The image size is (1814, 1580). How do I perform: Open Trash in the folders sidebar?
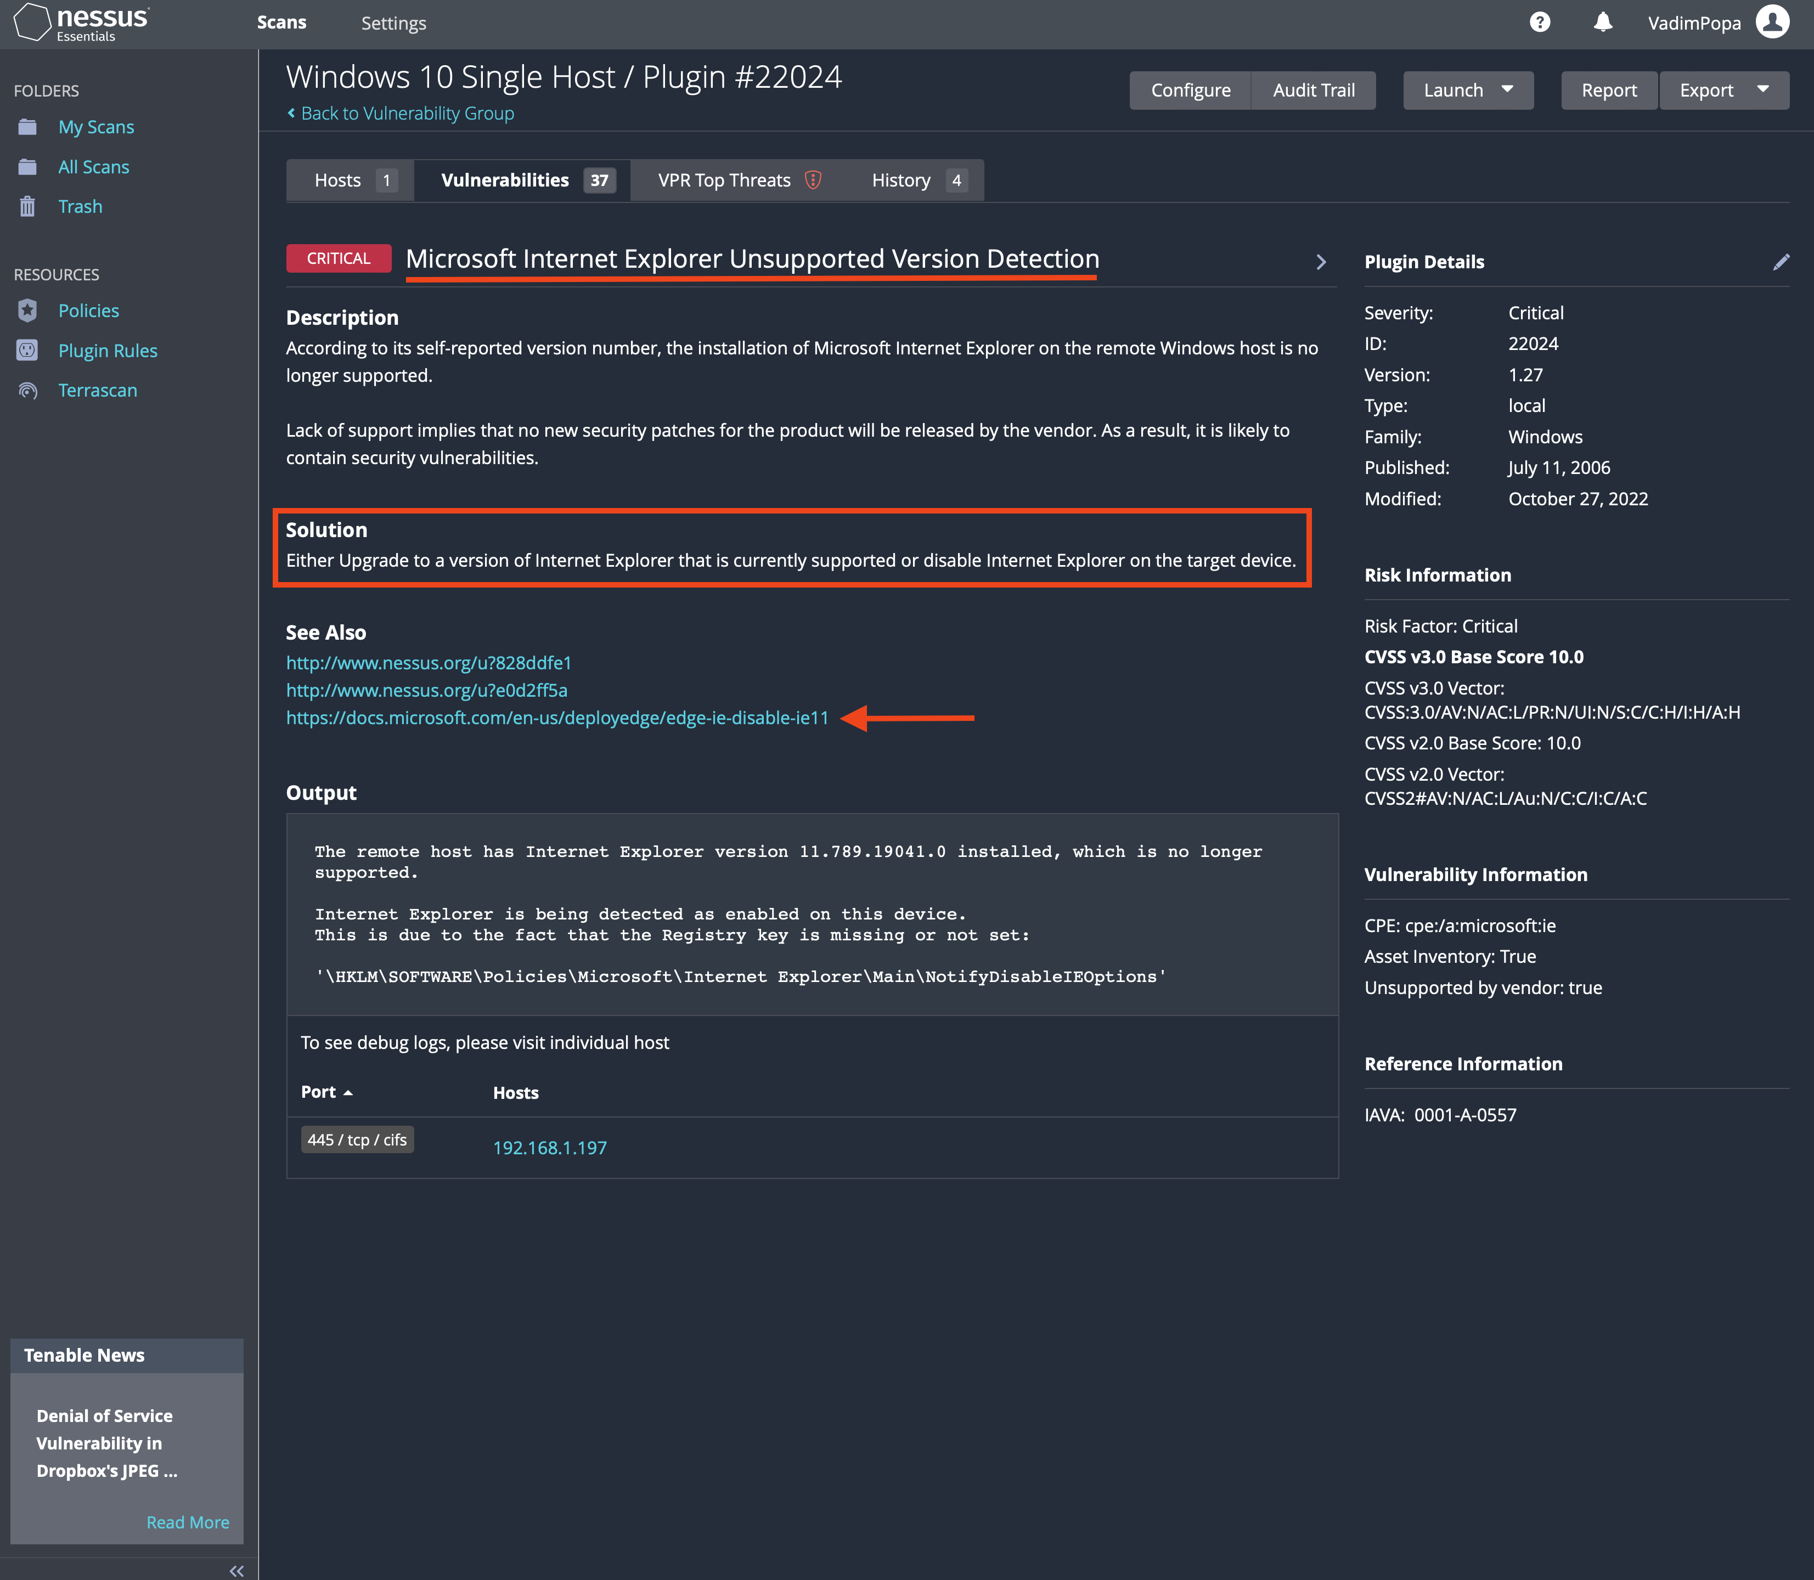(x=80, y=206)
